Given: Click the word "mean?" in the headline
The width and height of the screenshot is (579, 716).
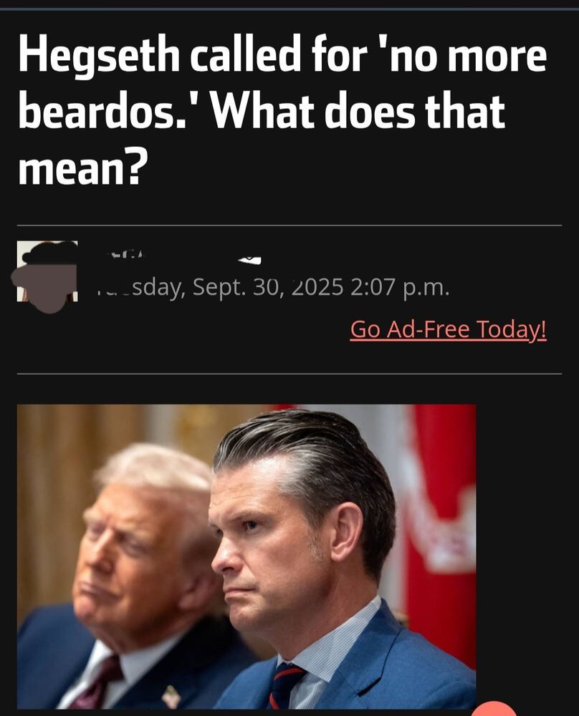Looking at the screenshot, I should [x=83, y=169].
